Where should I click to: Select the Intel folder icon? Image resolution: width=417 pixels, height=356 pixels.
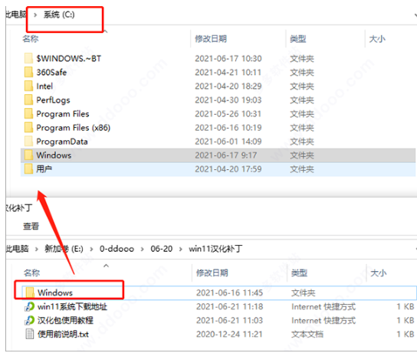coord(28,86)
